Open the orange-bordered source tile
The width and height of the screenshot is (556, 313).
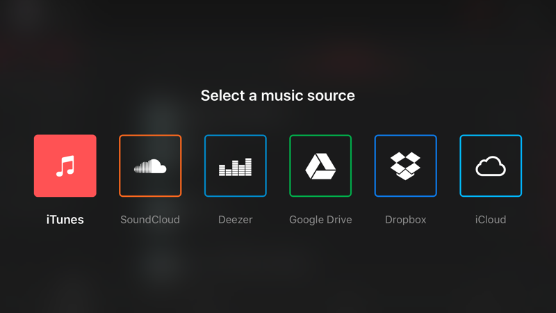[x=150, y=166]
